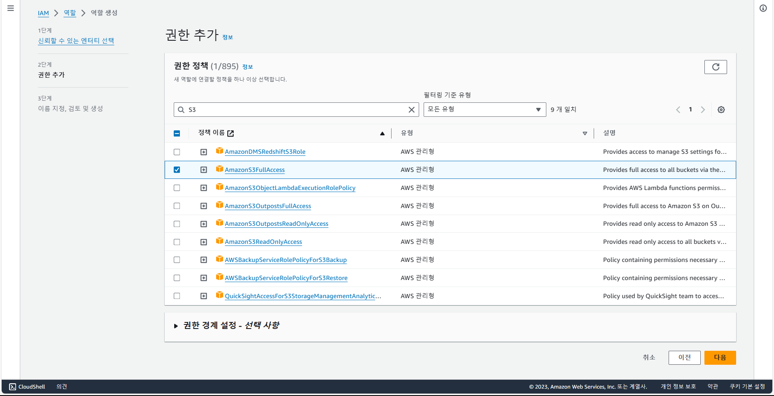Viewport: 774px width, 396px height.
Task: Check the QuickSightAccessForS3StorageManagementAnalytic checkbox
Action: pos(177,296)
